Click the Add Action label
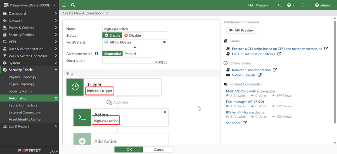Screen dimensions: 337x154 [x=106, y=141]
